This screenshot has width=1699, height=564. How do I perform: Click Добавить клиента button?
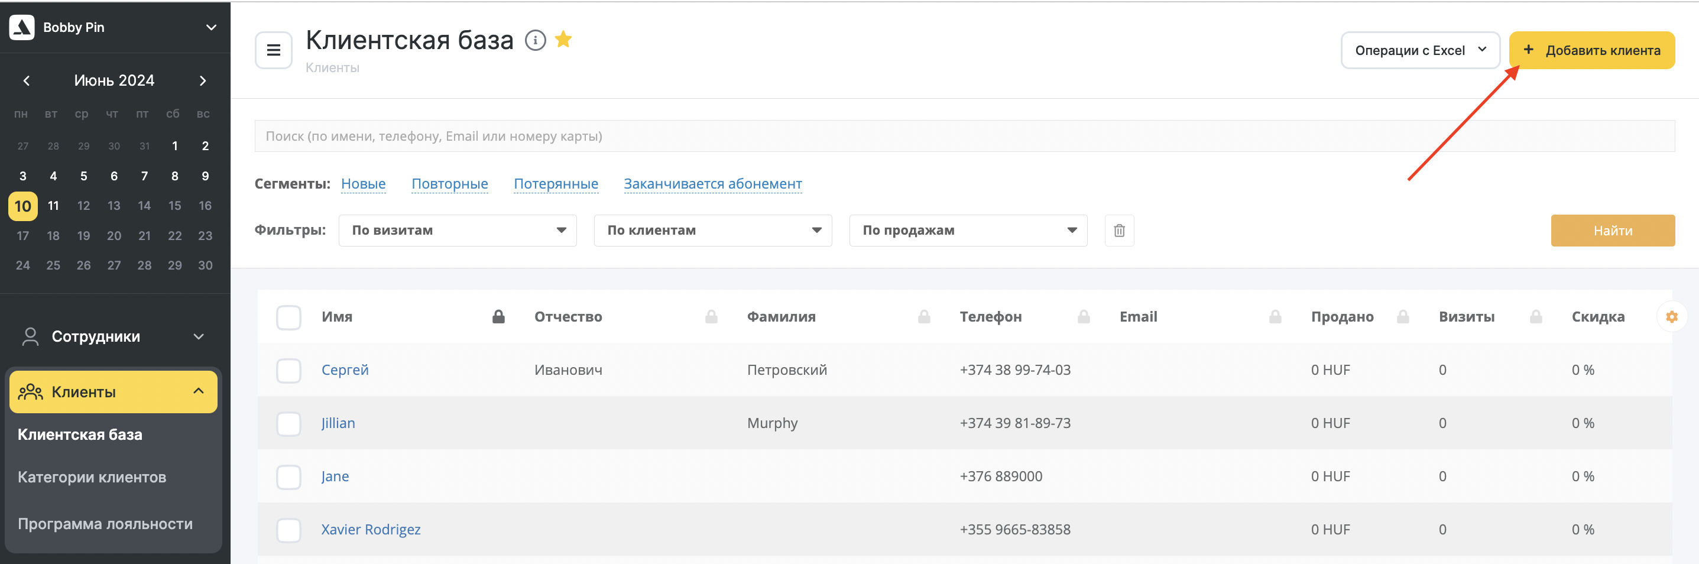1591,50
